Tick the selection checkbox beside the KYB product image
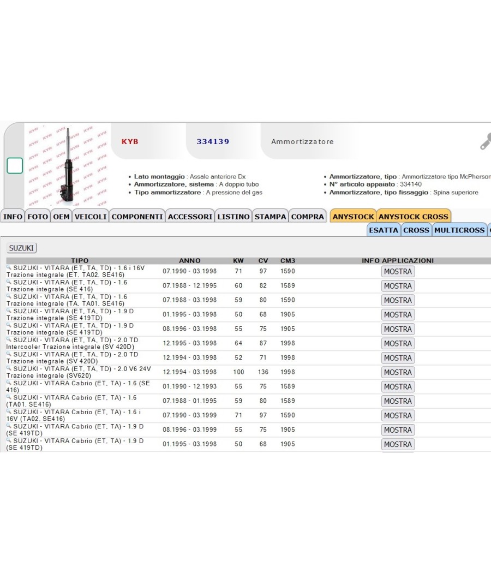491x573 pixels. coord(15,165)
